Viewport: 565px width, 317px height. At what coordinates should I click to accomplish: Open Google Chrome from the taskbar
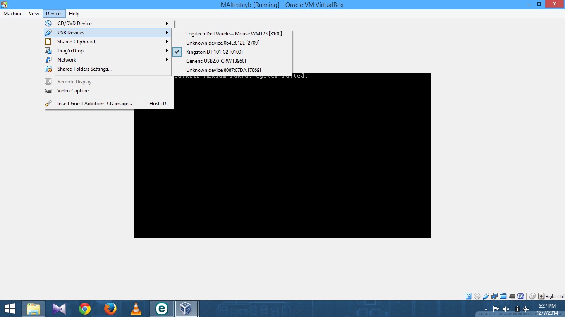[x=85, y=309]
